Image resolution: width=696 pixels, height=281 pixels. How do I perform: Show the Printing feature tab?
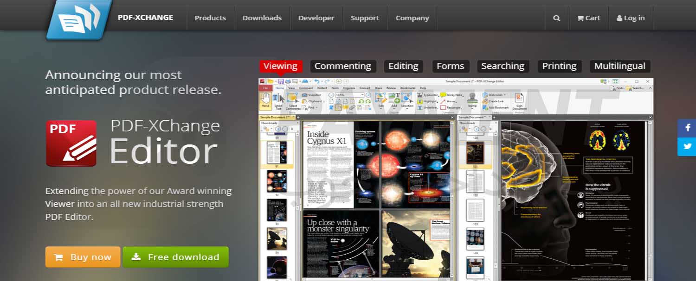click(559, 66)
